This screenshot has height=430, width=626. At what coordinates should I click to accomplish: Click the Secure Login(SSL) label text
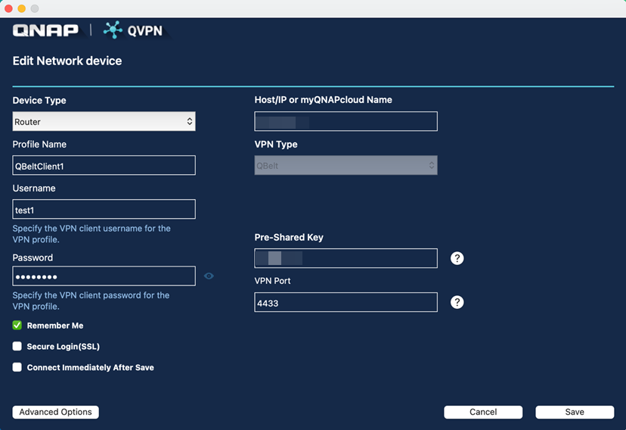point(63,347)
